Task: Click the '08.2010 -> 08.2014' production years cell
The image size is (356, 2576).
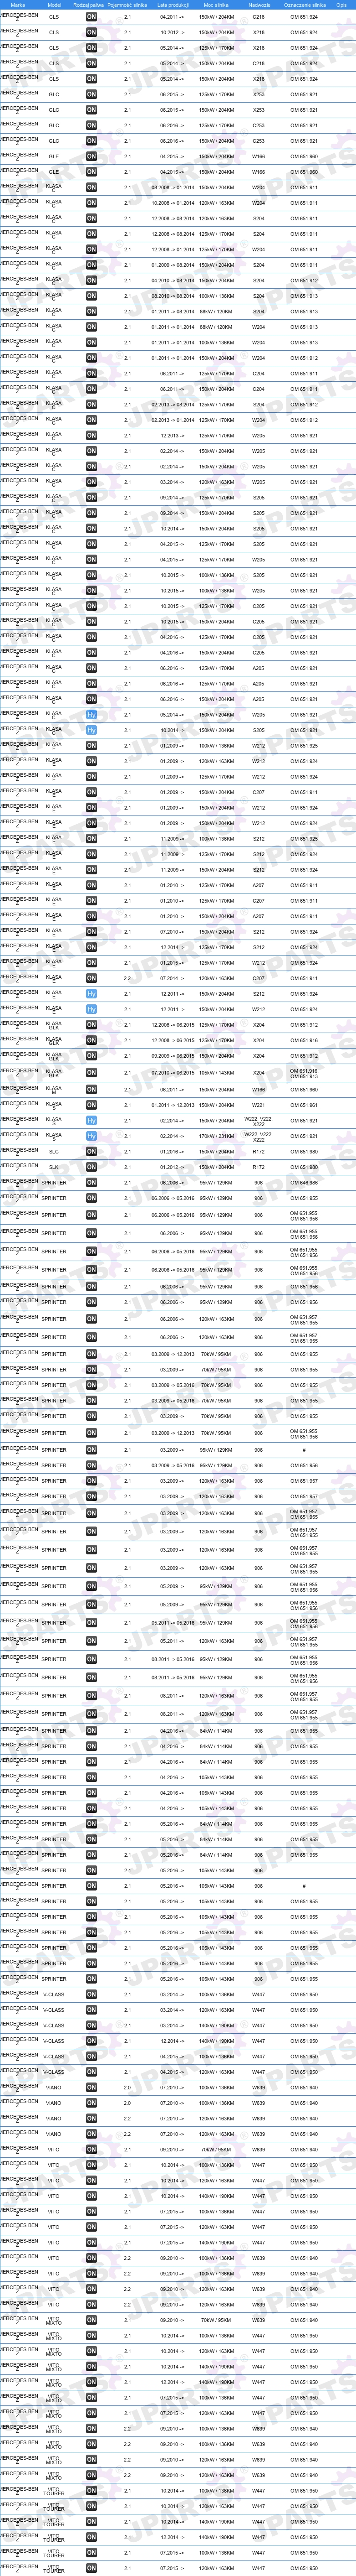Action: click(173, 296)
